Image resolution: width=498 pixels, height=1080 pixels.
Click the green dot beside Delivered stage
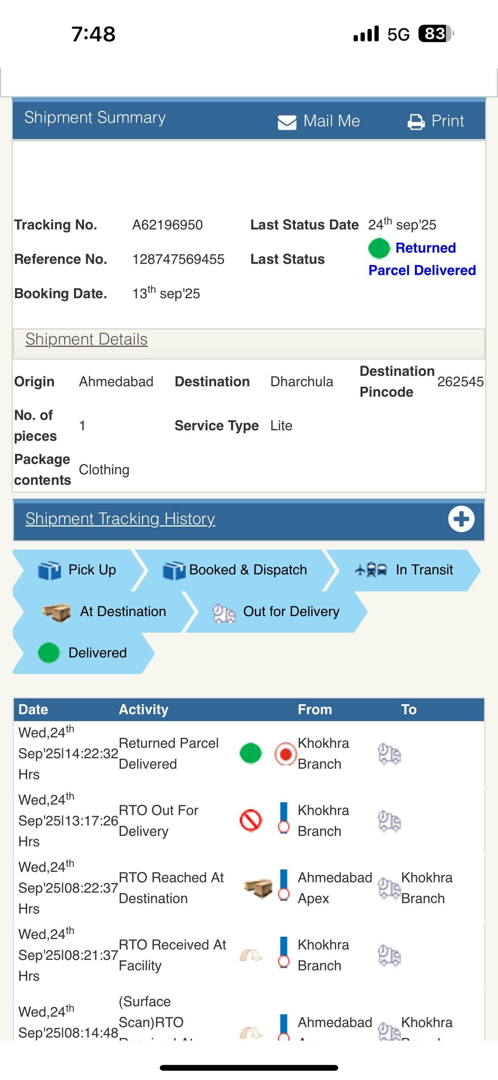pos(49,653)
